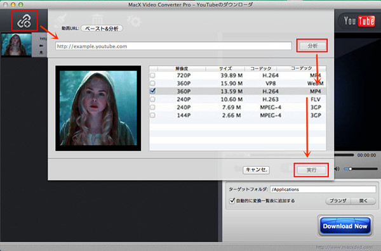
Task: Click the clear brush toolbar icon
Action: point(62,20)
